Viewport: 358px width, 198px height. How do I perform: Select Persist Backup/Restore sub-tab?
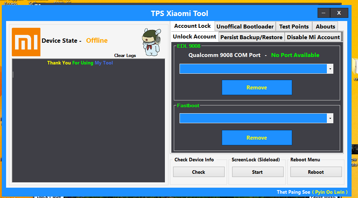[x=251, y=37]
